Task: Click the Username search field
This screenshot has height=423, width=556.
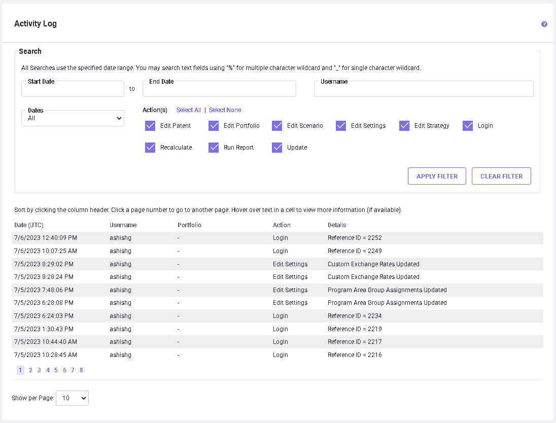Action: tap(424, 89)
